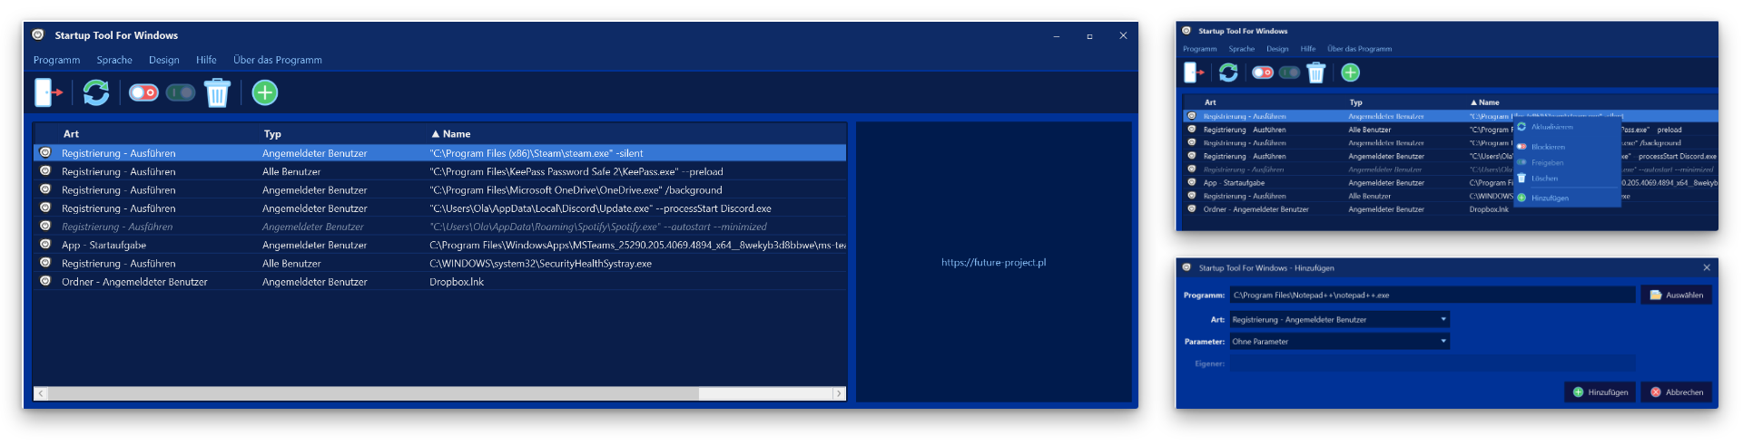Click the exit-program door icon in the large main window

pyautogui.click(x=48, y=92)
